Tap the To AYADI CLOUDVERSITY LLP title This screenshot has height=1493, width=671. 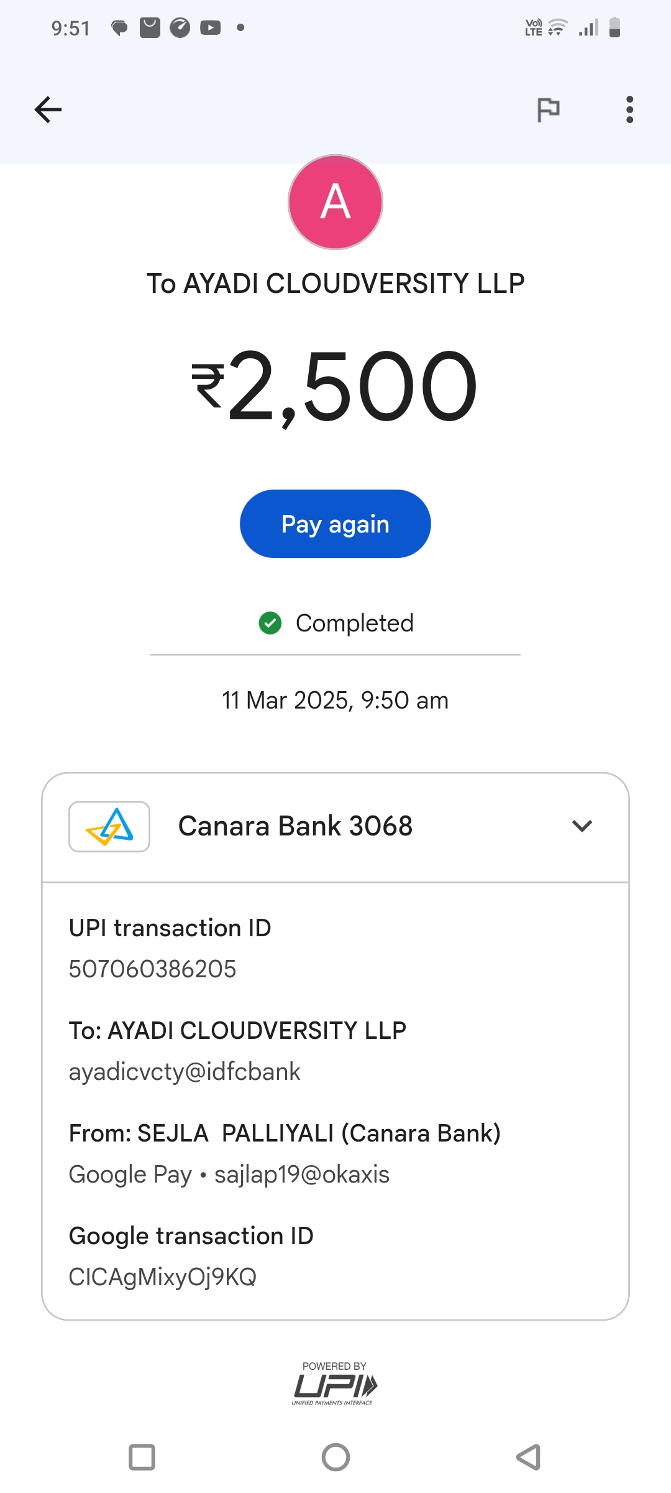(x=335, y=284)
